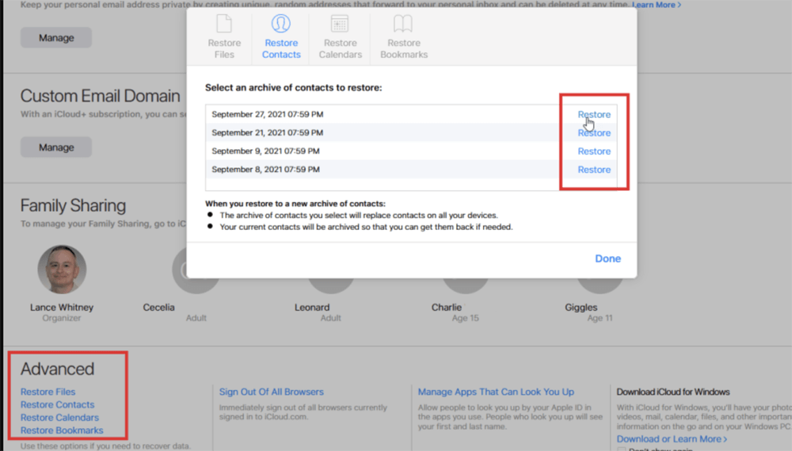Viewport: 792px width, 451px height.
Task: Open the Learn More link at top
Action: click(x=656, y=5)
